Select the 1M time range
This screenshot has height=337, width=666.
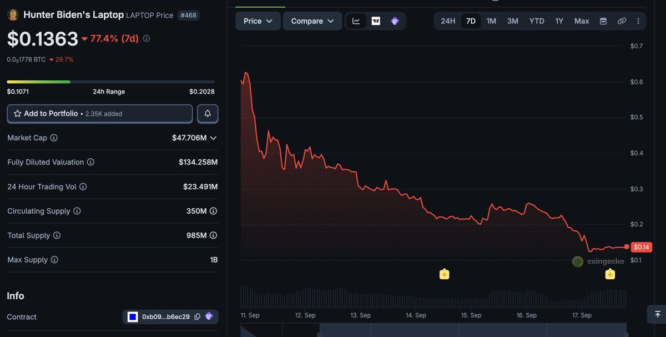(491, 21)
